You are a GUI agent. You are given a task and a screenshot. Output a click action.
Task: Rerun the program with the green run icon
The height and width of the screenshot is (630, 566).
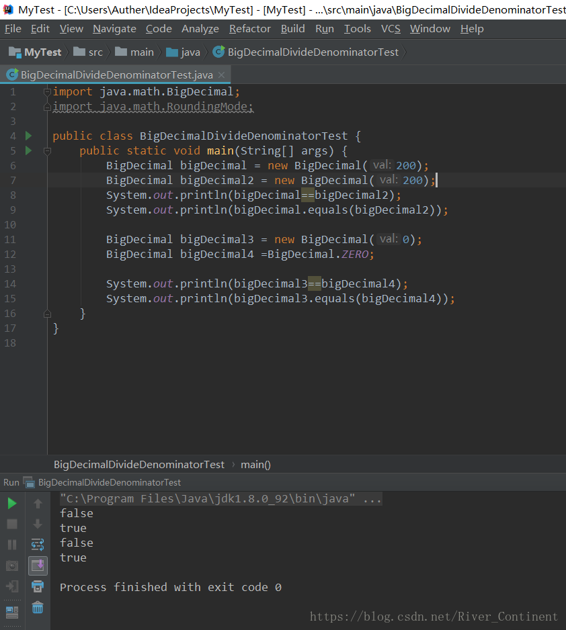tap(11, 502)
